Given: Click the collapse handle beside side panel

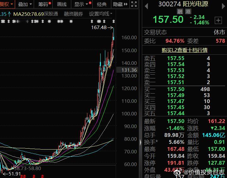Looking at the screenshot, I should pyautogui.click(x=140, y=142).
